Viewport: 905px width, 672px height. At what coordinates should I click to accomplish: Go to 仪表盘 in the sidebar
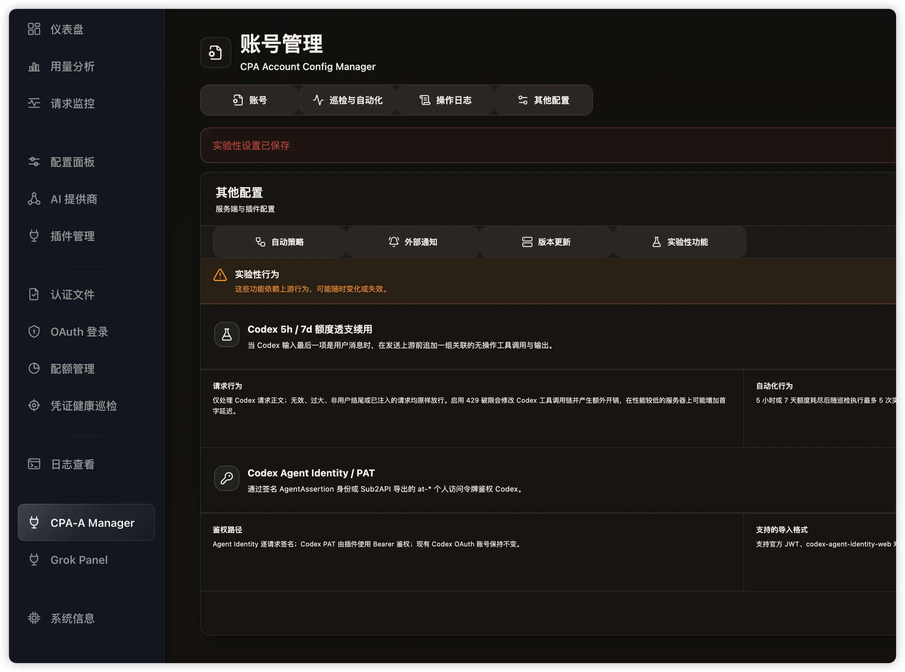pyautogui.click(x=86, y=29)
